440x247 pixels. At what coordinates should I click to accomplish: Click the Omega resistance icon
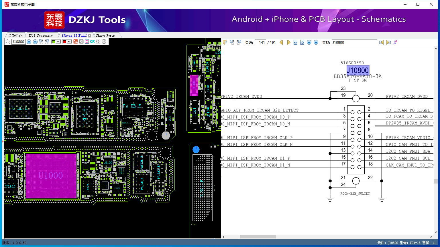point(98,42)
